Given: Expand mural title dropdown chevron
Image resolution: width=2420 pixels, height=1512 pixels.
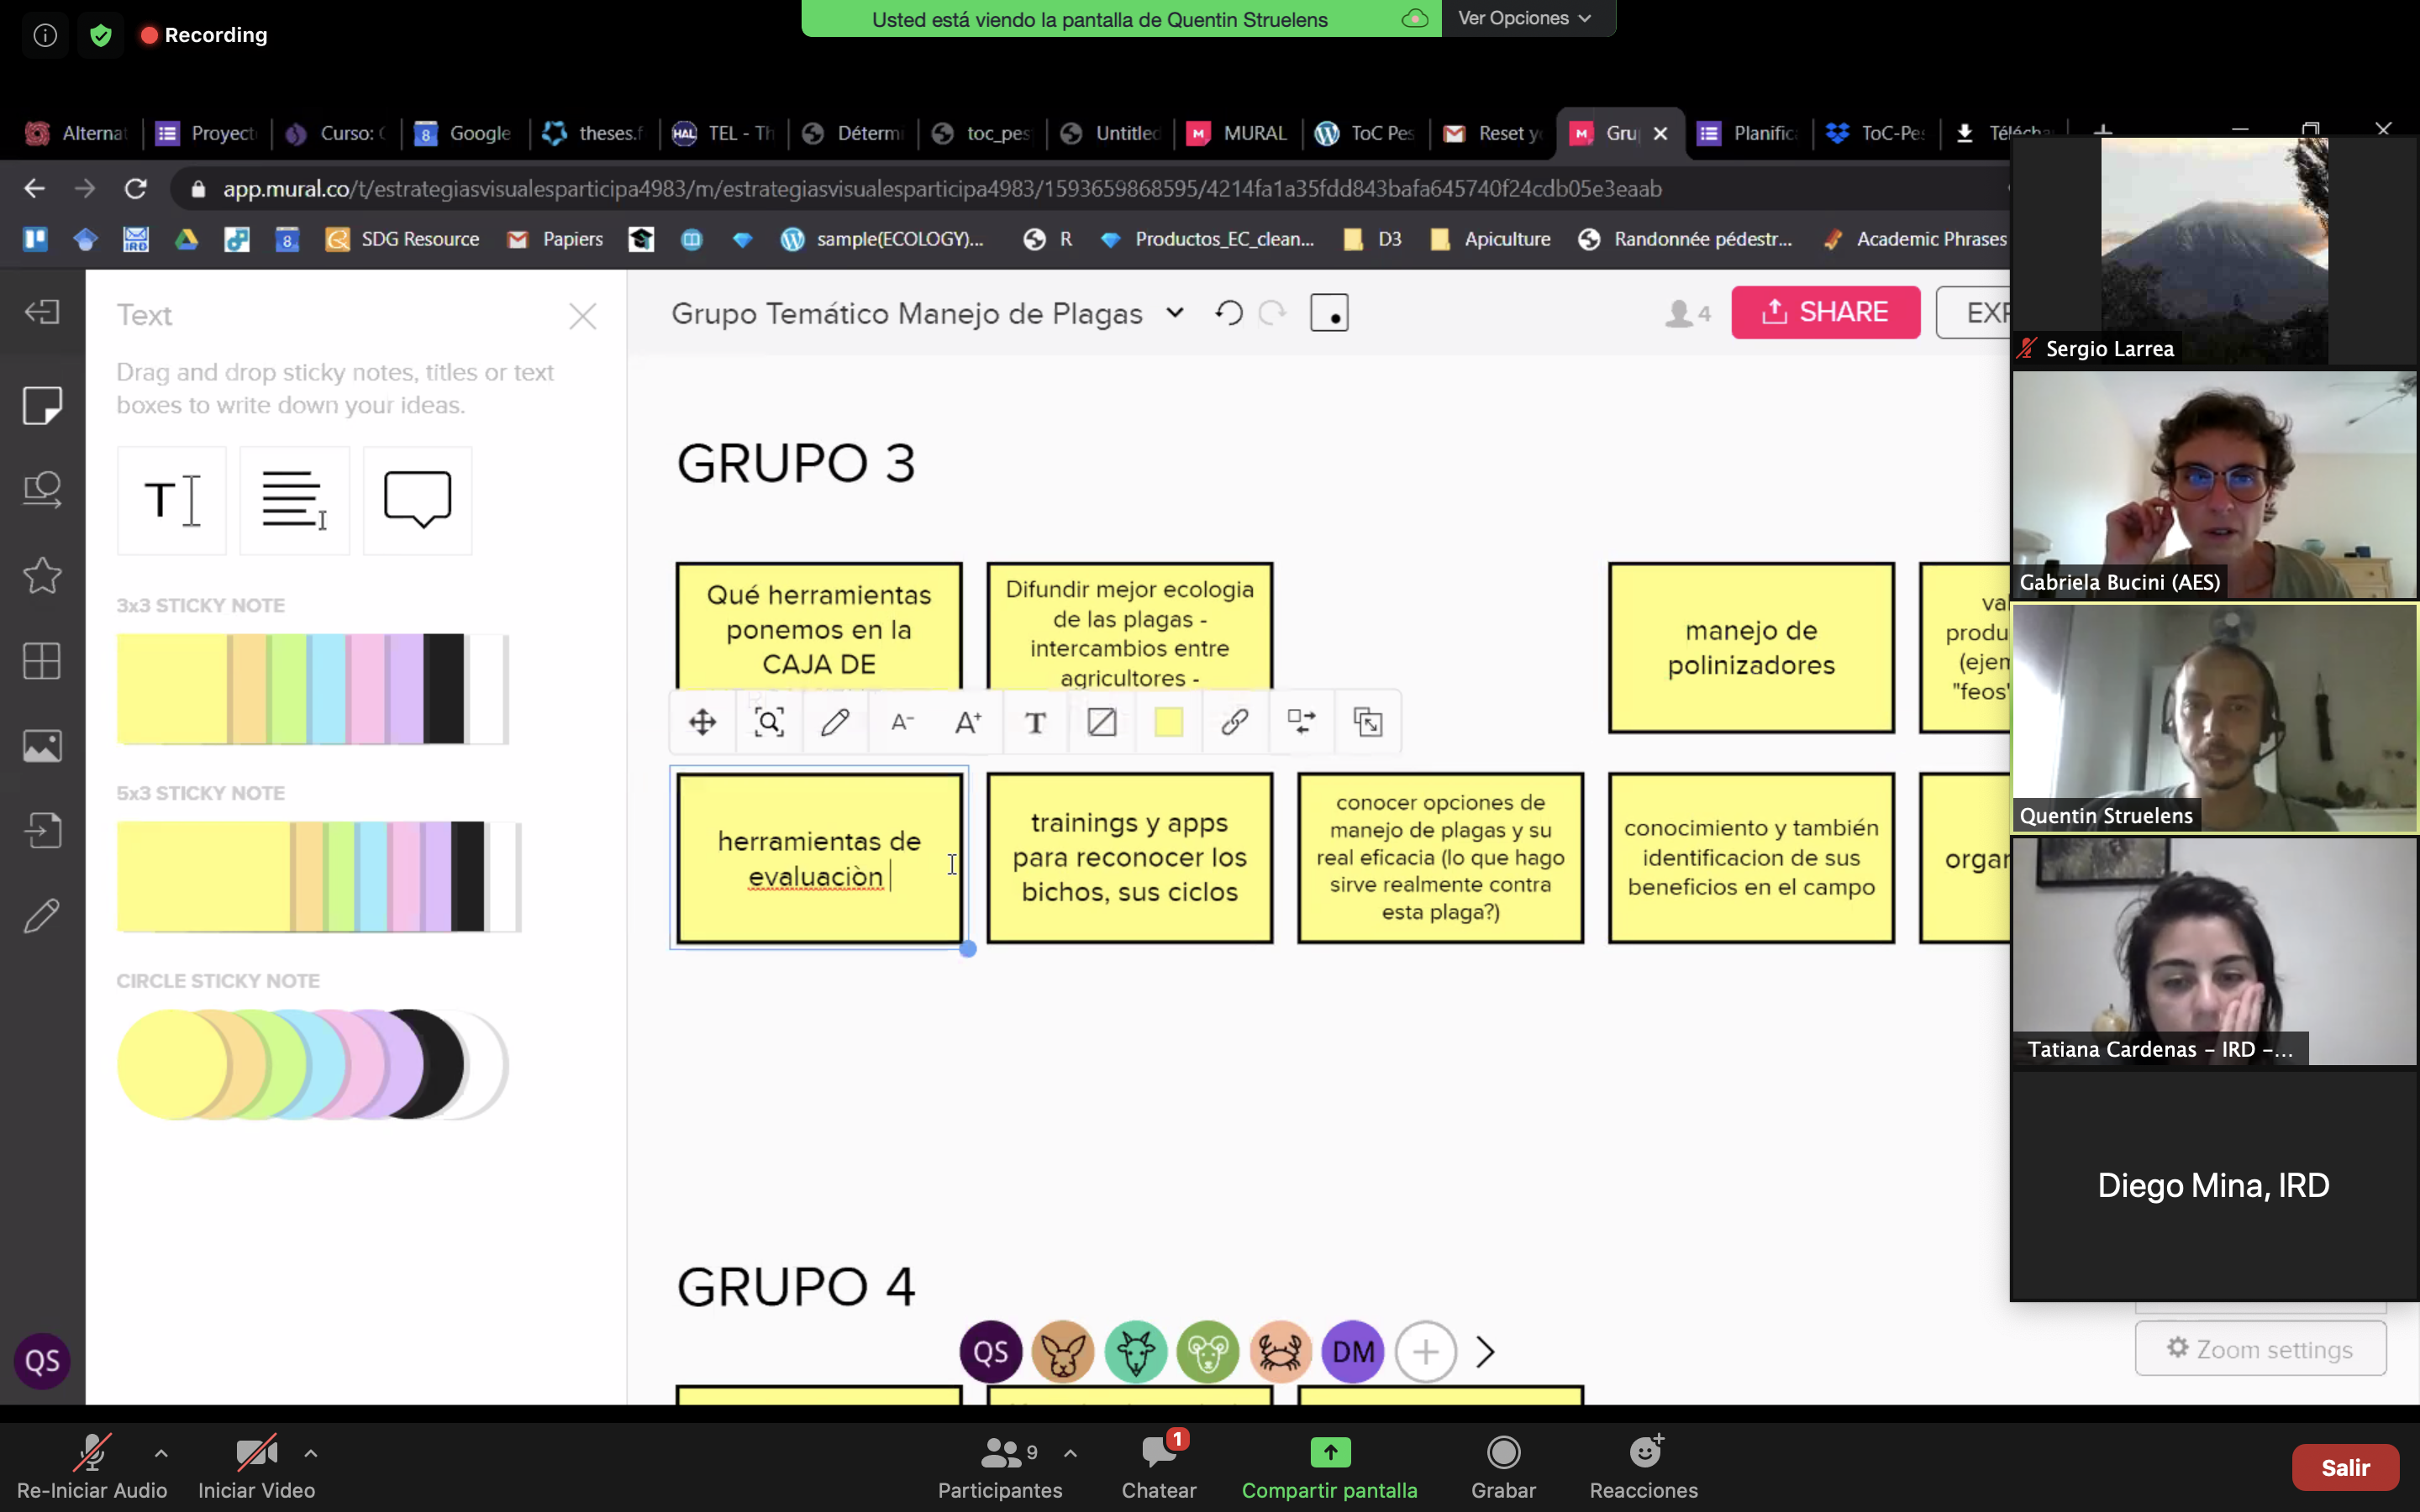Looking at the screenshot, I should [1175, 313].
